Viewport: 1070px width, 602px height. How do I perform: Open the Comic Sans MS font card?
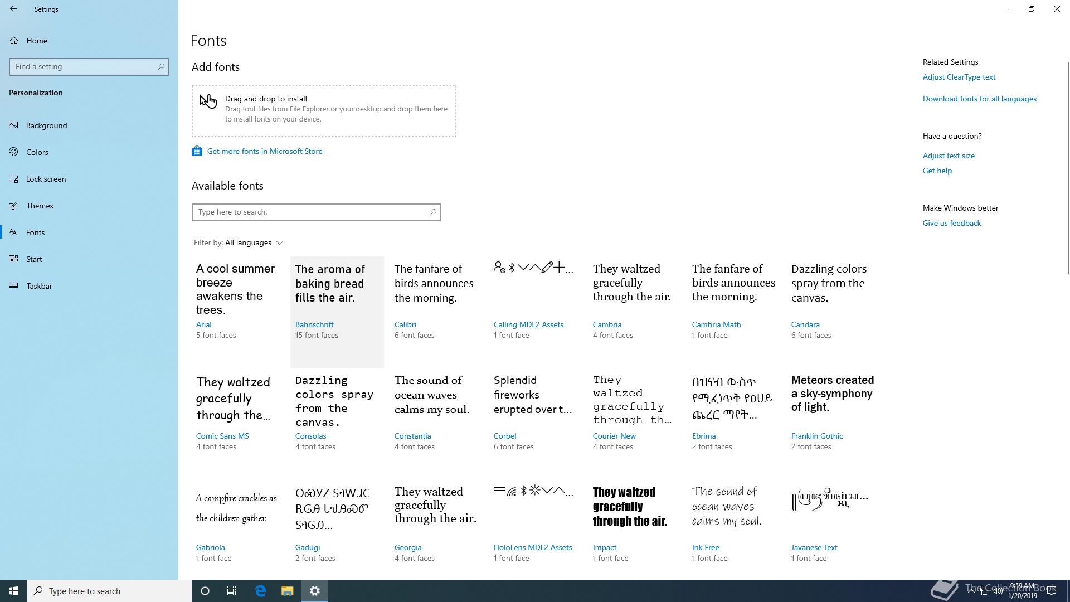click(237, 424)
